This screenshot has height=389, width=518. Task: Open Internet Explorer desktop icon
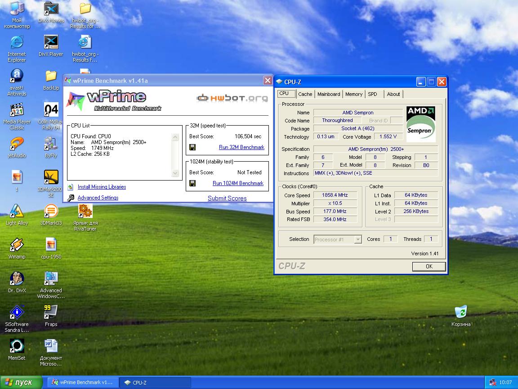tap(17, 49)
